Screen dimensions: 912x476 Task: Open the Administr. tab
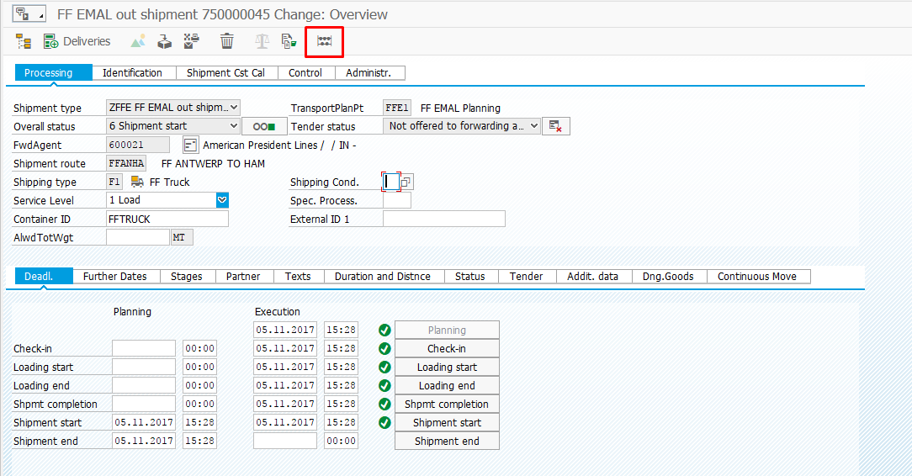coord(369,72)
